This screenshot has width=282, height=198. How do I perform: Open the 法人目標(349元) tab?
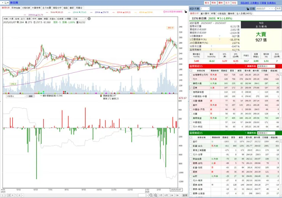[244, 14]
